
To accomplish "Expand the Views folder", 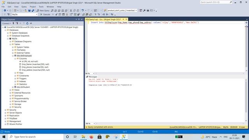I will (11, 90).
